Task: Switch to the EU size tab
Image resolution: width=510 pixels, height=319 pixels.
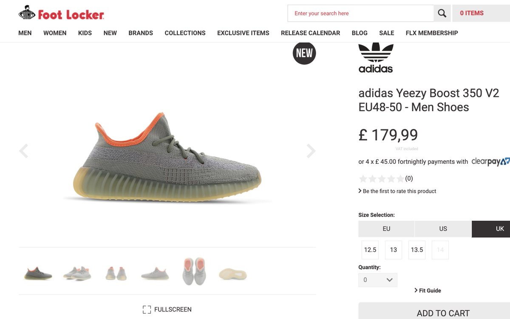Action: 386,229
